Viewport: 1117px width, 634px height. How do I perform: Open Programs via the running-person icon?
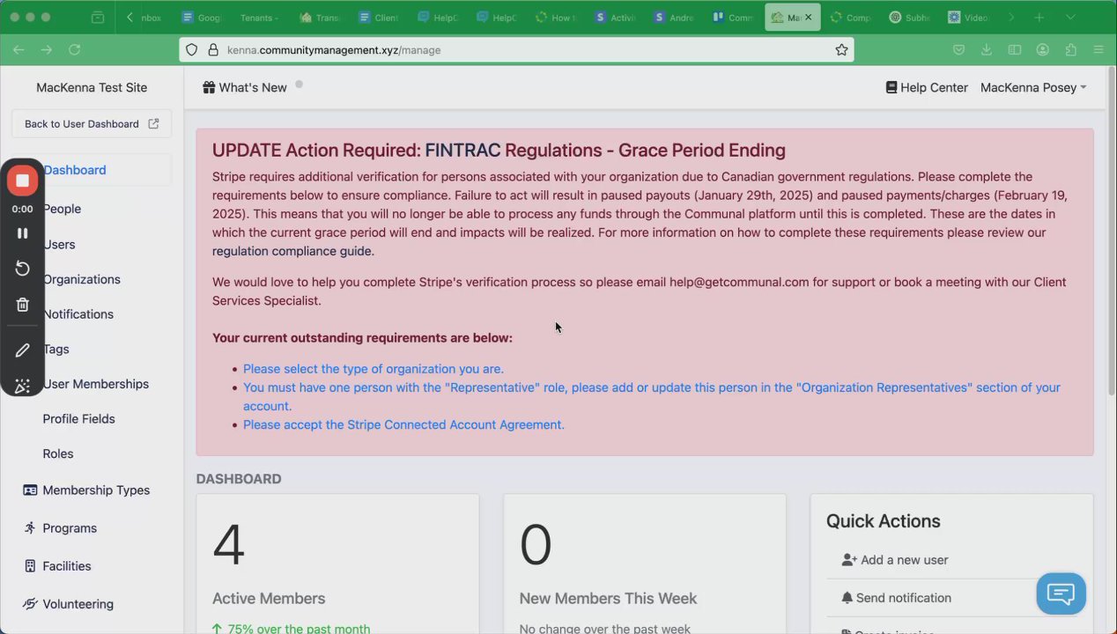click(x=30, y=528)
